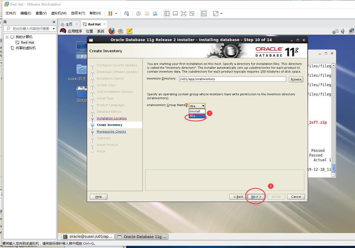Click the send Ctrl+Alt+Del toolbar icon
Screen dimensions: 355x248
coord(127,14)
